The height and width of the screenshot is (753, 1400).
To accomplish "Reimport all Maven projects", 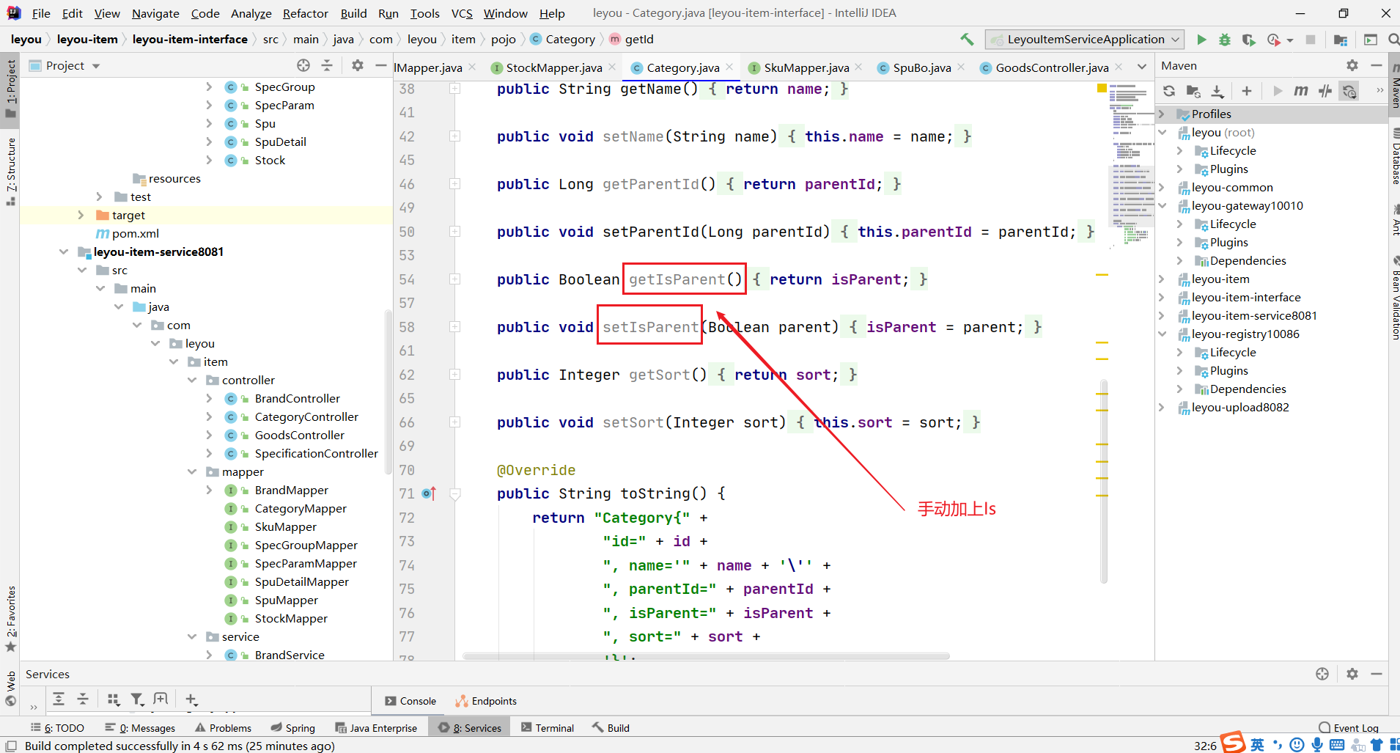I will [1169, 91].
